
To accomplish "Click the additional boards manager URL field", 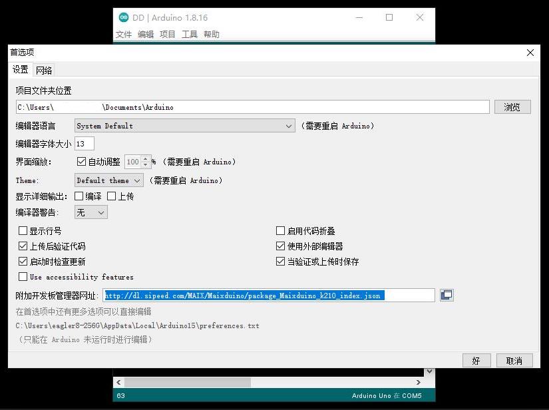I will (x=269, y=295).
